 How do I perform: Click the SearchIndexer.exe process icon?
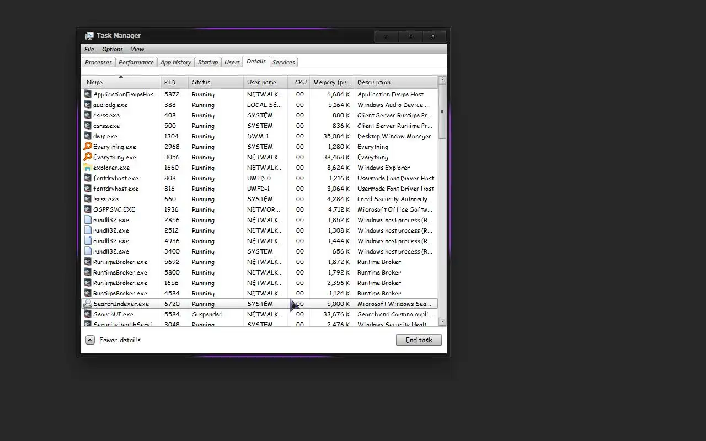[87, 304]
